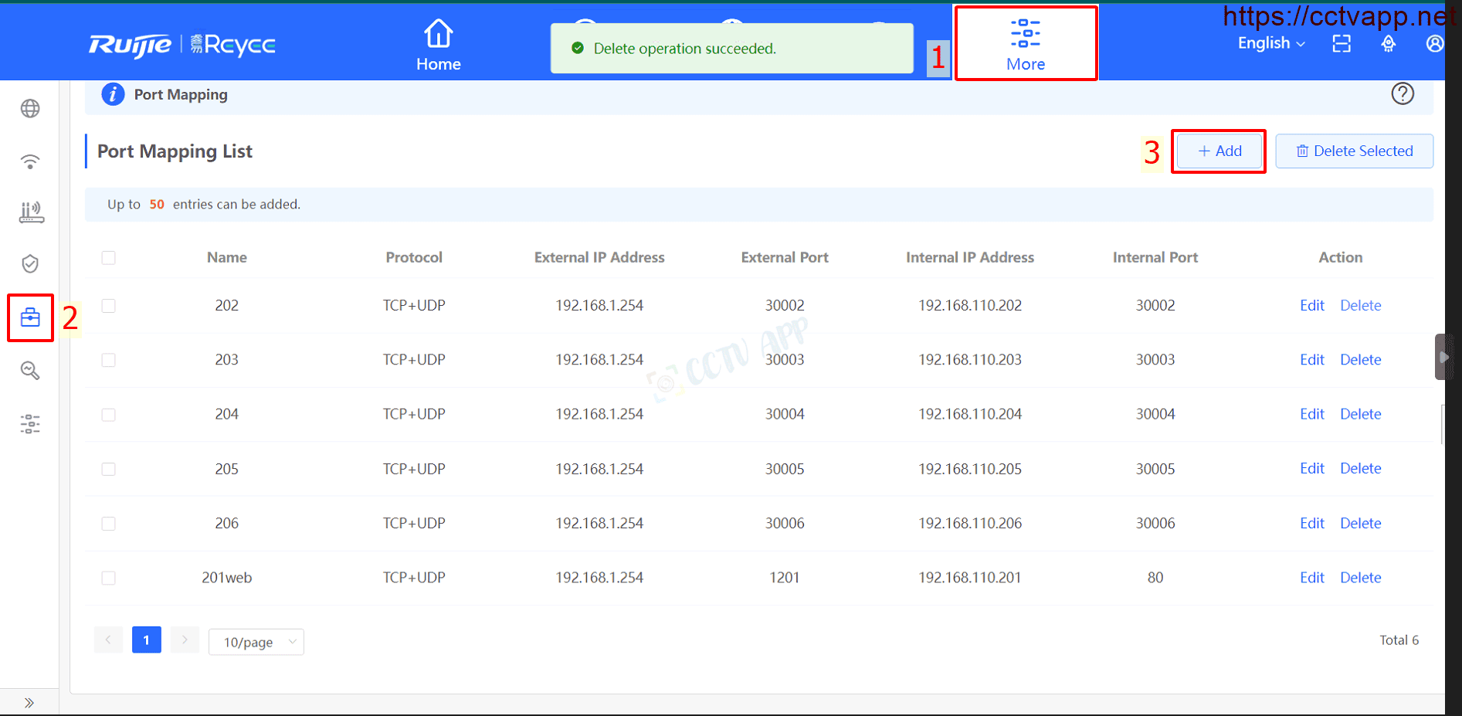Select the checkbox for 201web row
This screenshot has height=716, width=1462.
109,578
